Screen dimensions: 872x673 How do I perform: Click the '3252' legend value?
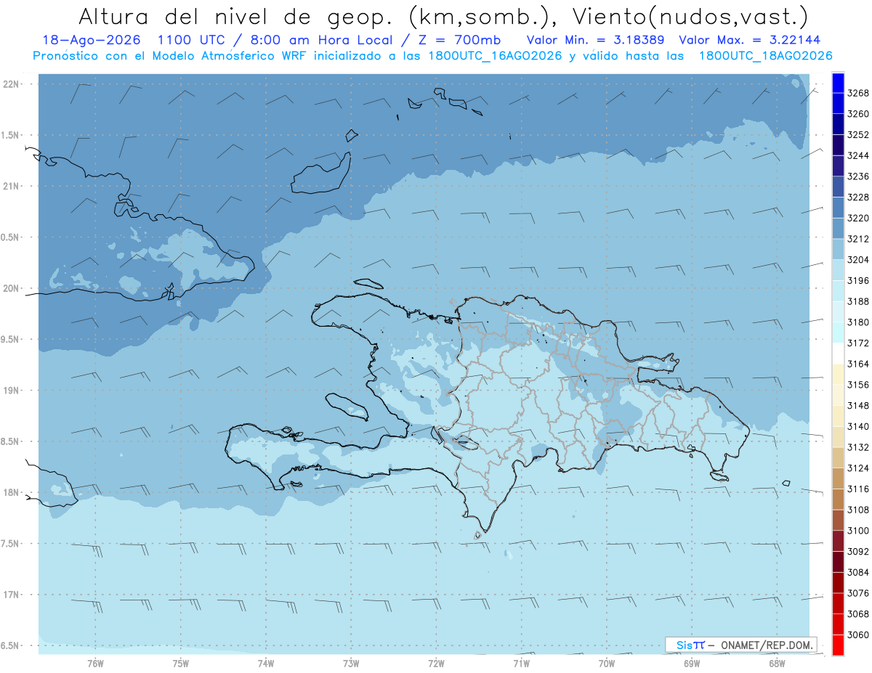pos(858,135)
